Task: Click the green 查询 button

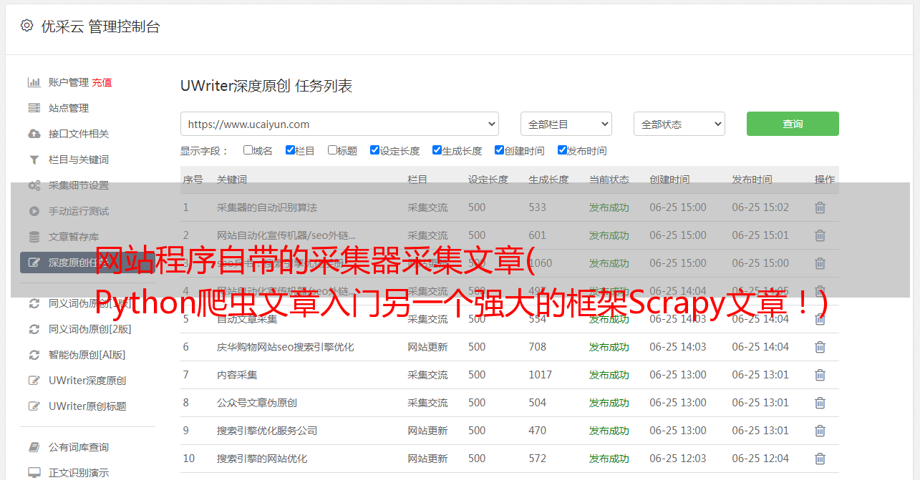Action: point(793,124)
